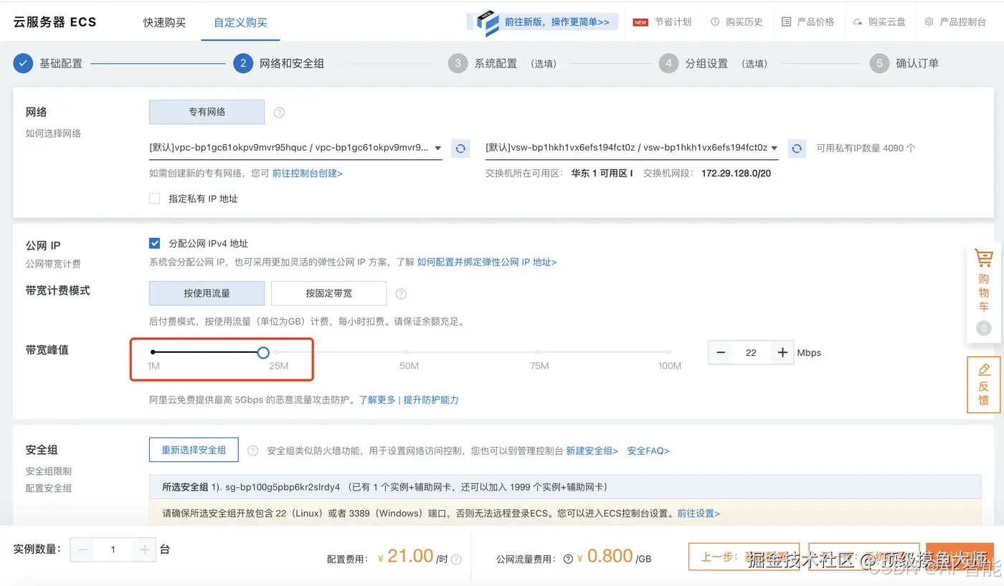Image resolution: width=1004 pixels, height=586 pixels.
Task: Increase Mbps value with plus stepper
Action: pyautogui.click(x=782, y=352)
